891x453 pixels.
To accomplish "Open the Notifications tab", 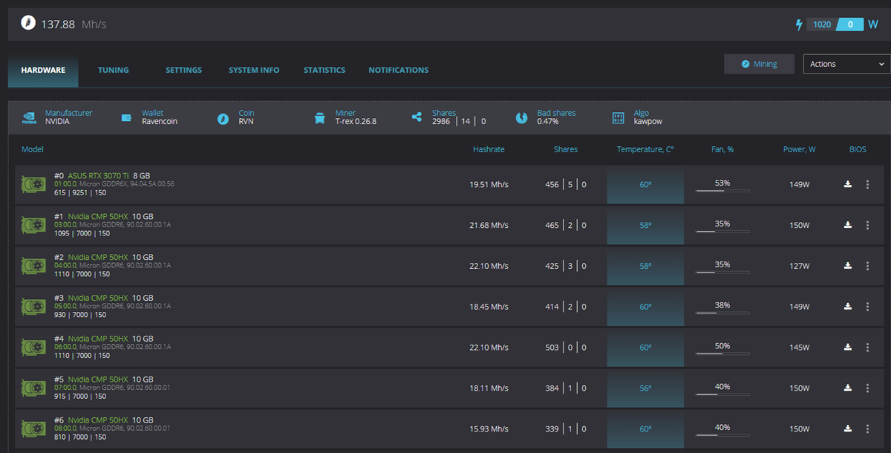I will click(x=399, y=70).
